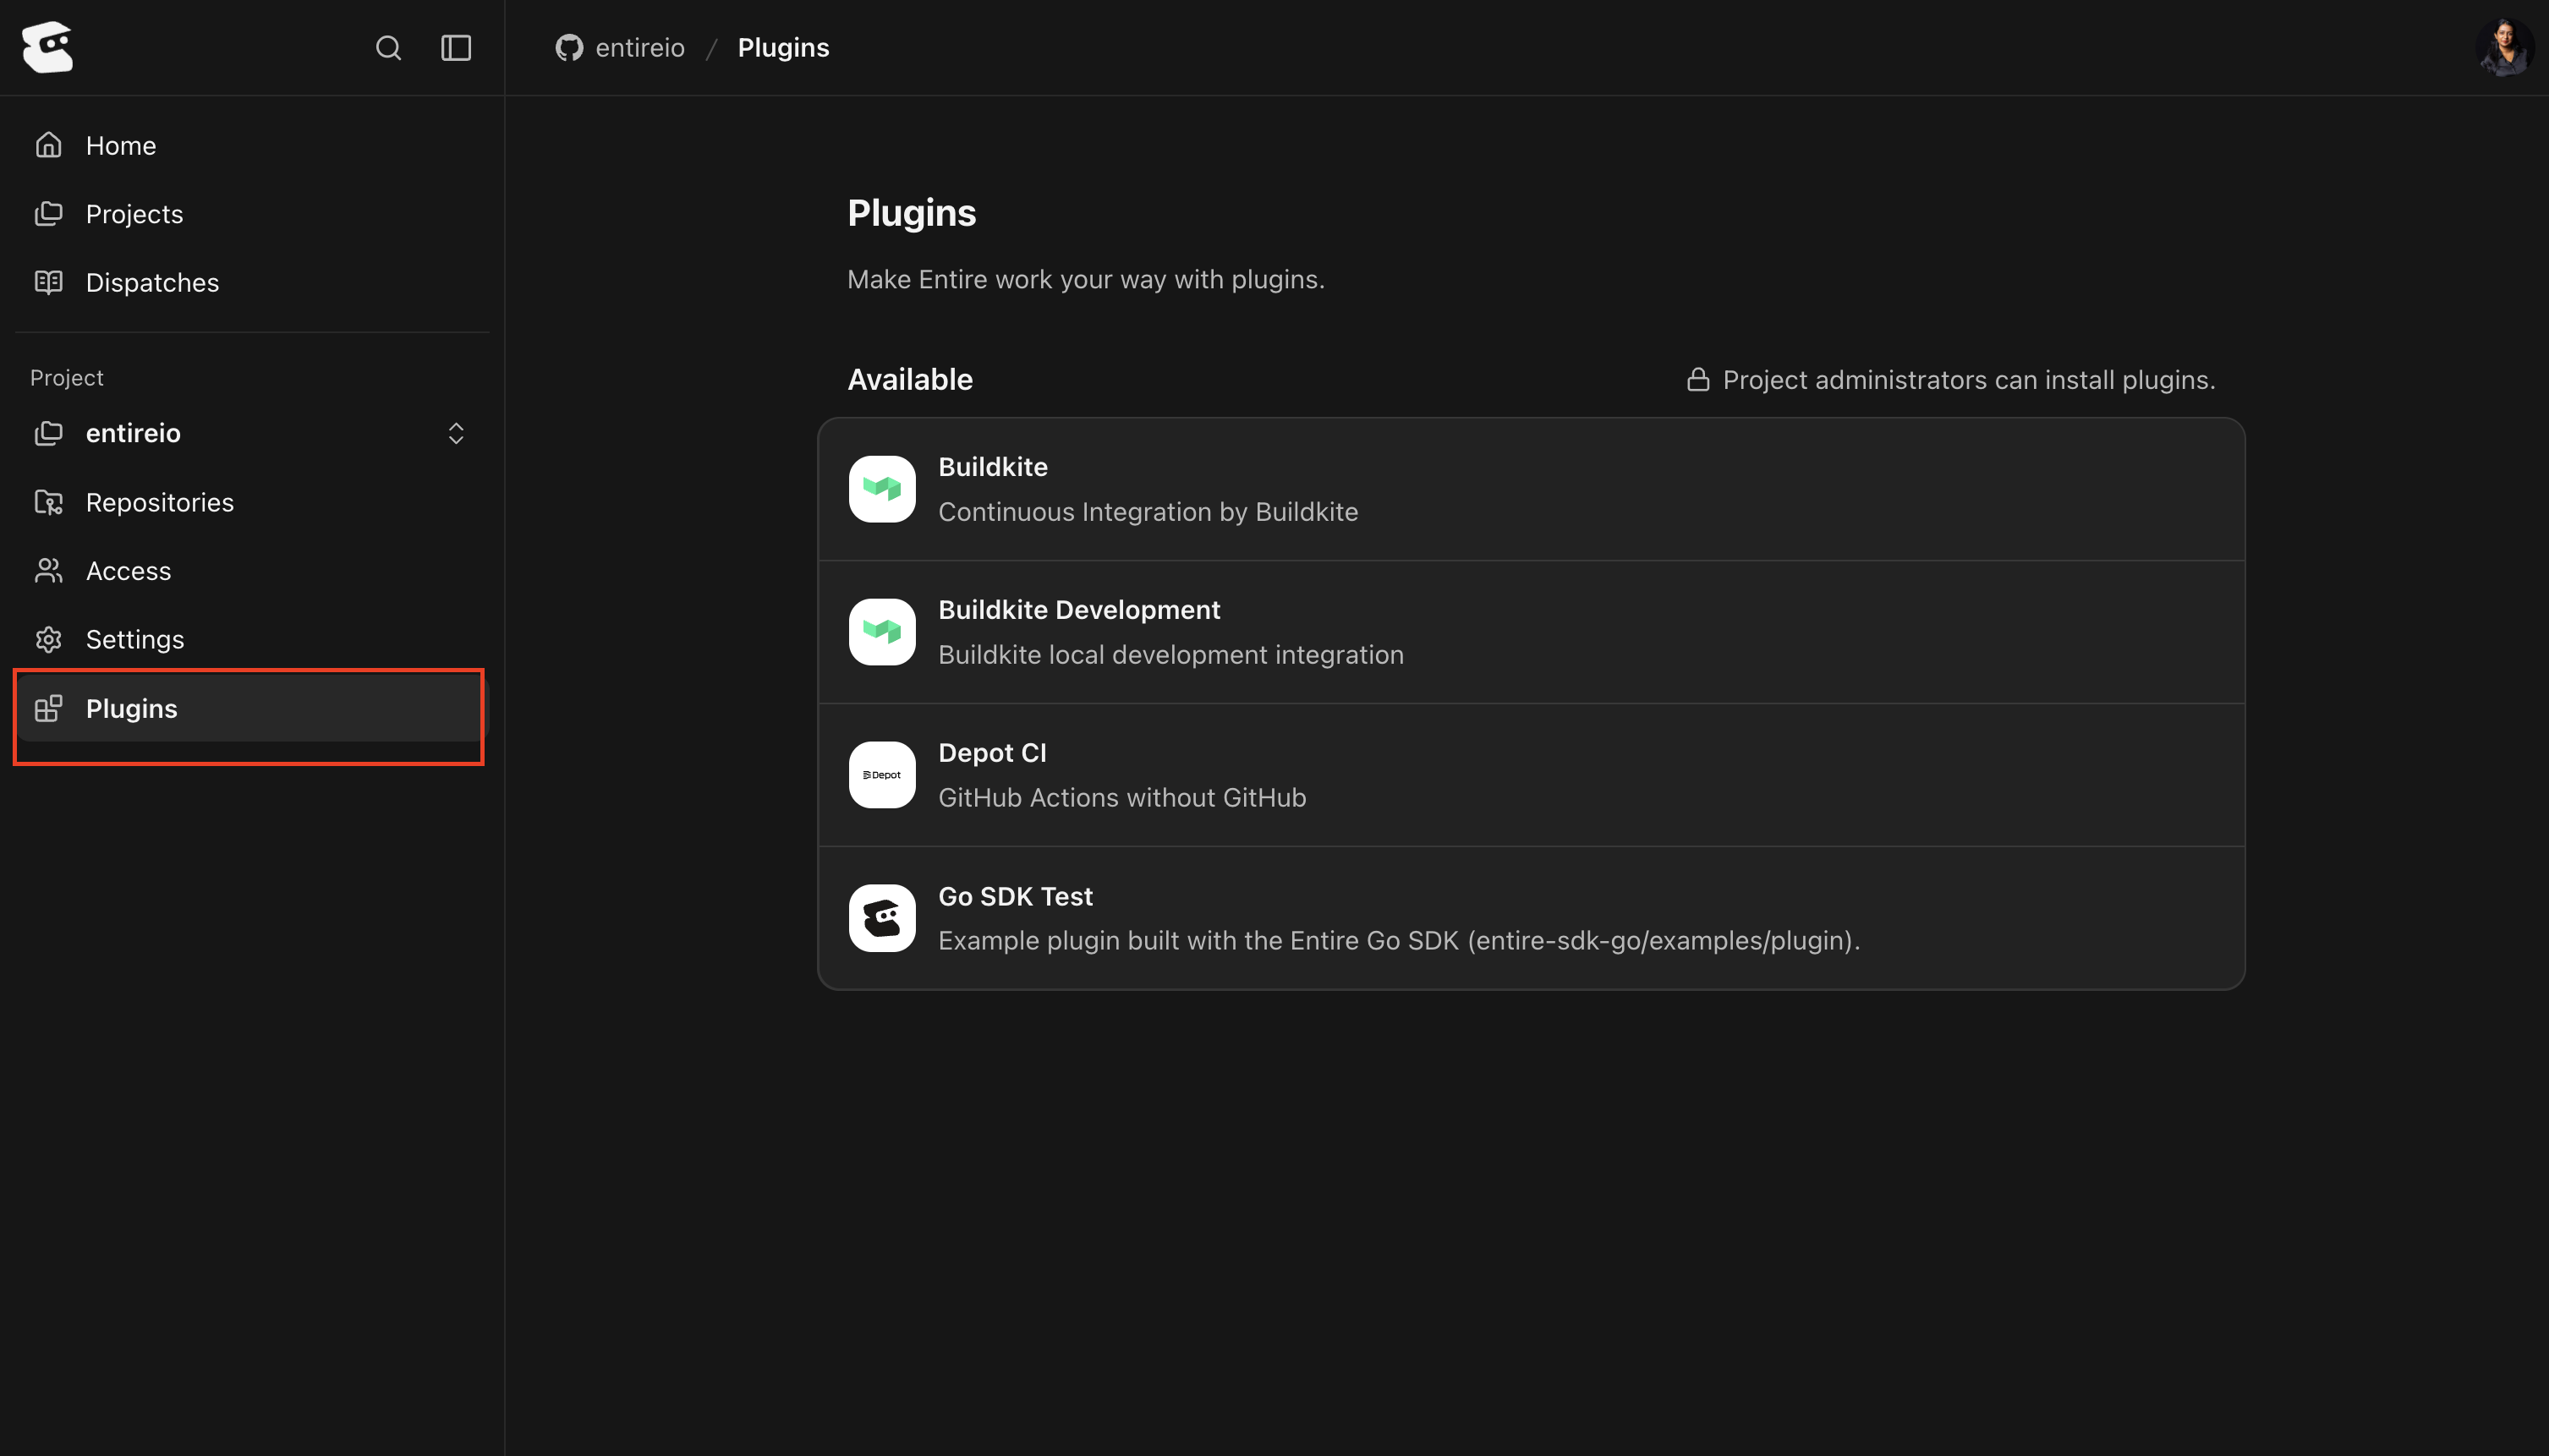Expand the entireio project switcher chevrons
Viewport: 2549px width, 1456px height.
(x=456, y=433)
